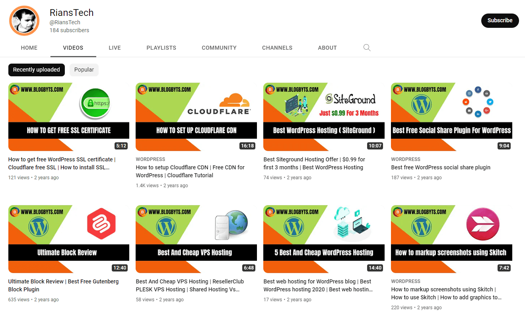Open the Cheap VPS Hosting thumbnail
This screenshot has width=525, height=316.
tap(196, 239)
